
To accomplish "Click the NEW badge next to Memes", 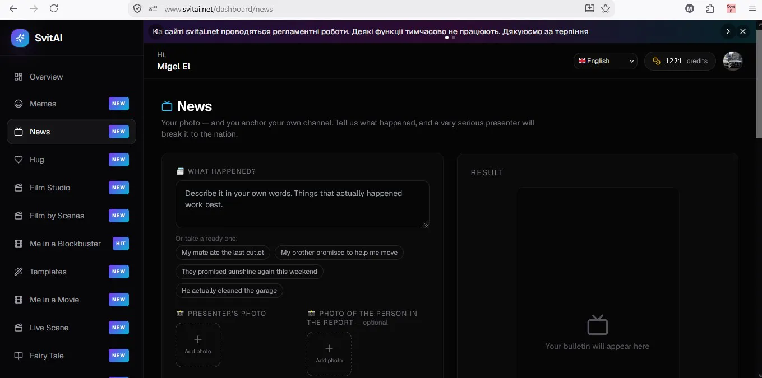I will pos(119,104).
